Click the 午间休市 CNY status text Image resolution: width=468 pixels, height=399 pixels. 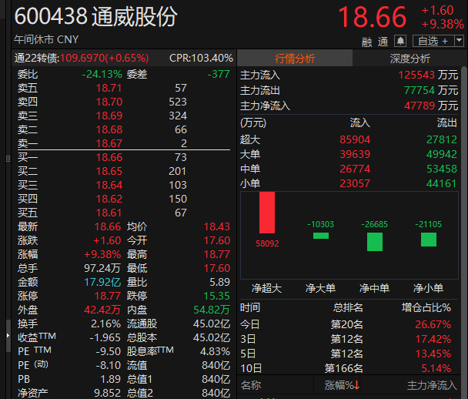(x=46, y=39)
